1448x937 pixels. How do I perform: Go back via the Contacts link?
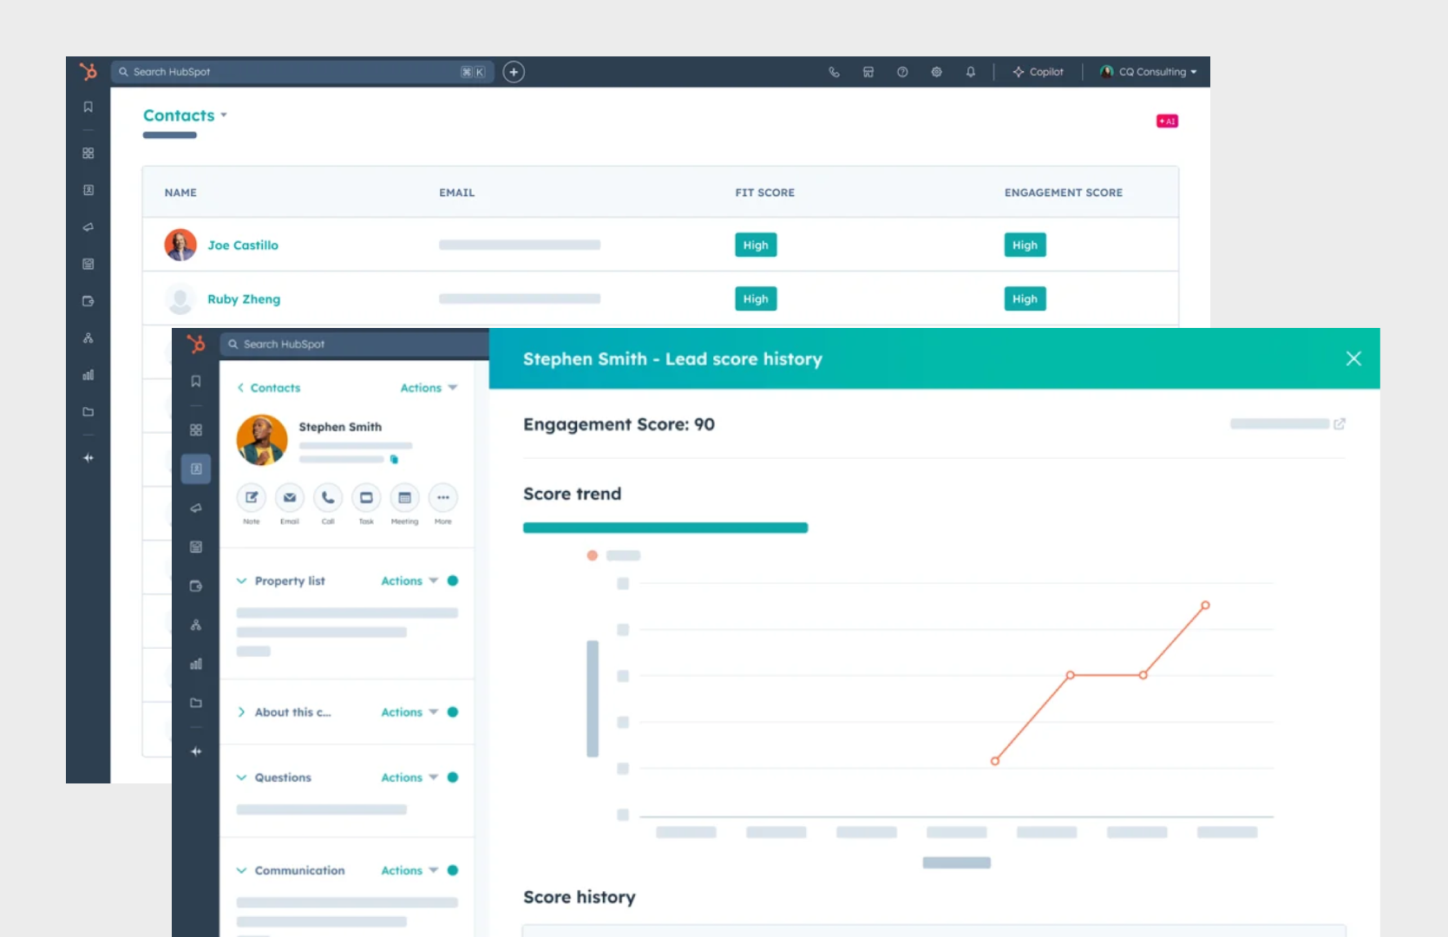tap(269, 388)
